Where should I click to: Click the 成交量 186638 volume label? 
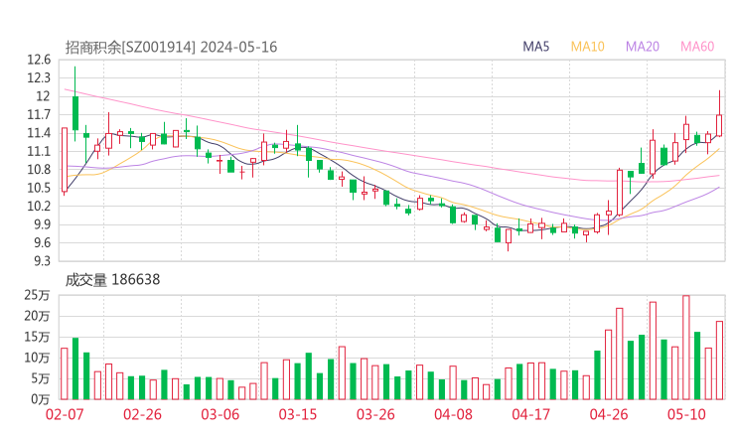tap(112, 280)
